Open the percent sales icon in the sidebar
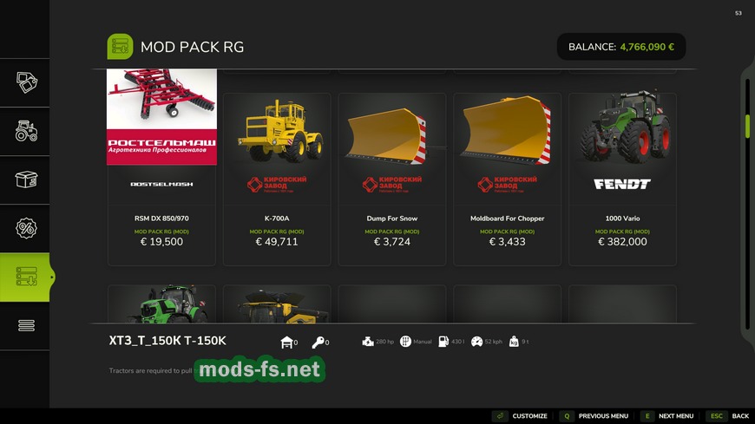The width and height of the screenshot is (755, 424). pyautogui.click(x=26, y=228)
